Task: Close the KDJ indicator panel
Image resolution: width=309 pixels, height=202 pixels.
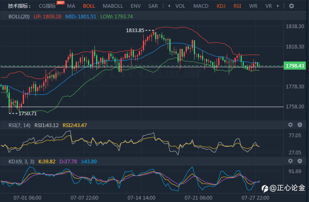Action: 300,161
